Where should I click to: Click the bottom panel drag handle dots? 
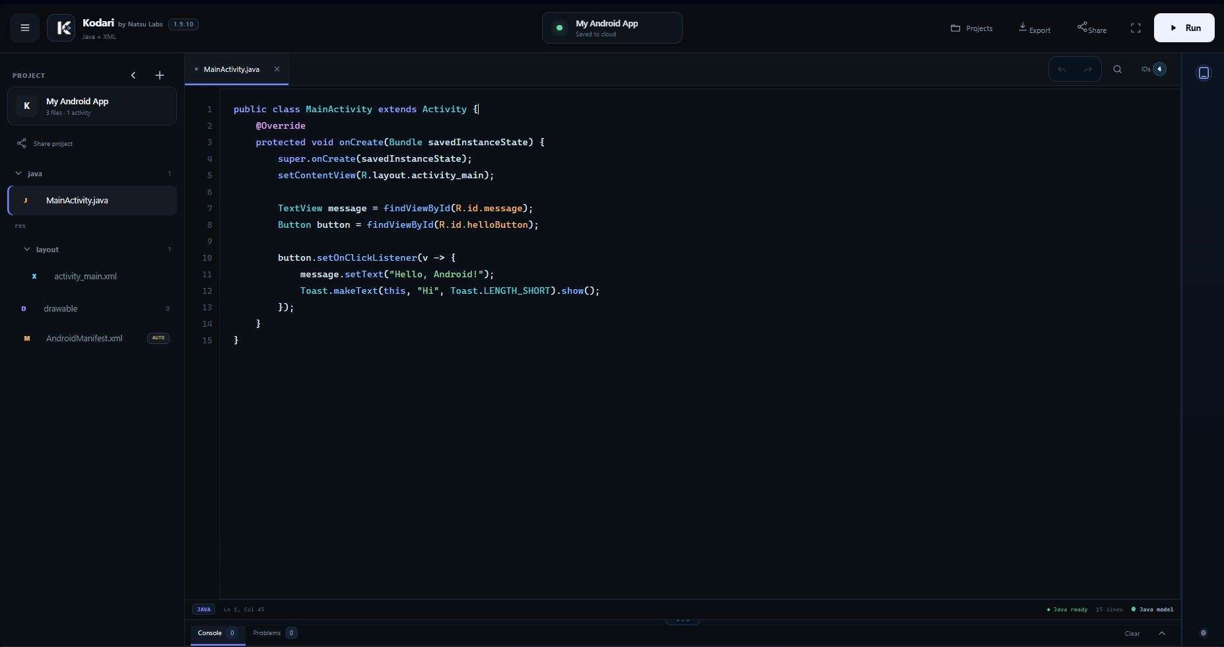pos(683,621)
